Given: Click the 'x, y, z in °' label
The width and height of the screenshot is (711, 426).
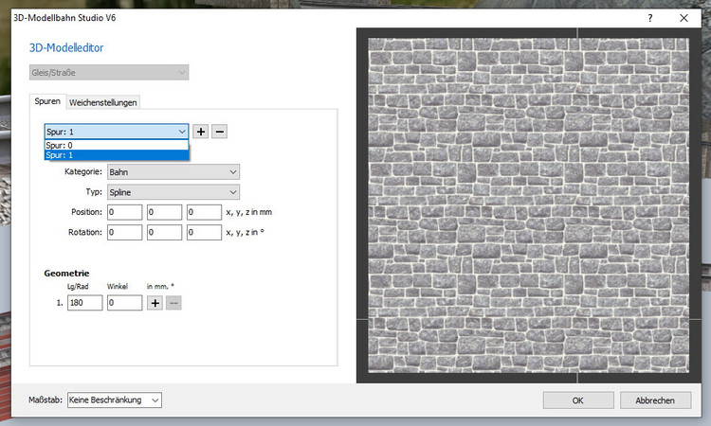Looking at the screenshot, I should pos(245,232).
